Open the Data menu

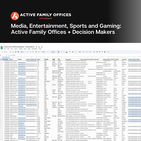coord(25,49)
